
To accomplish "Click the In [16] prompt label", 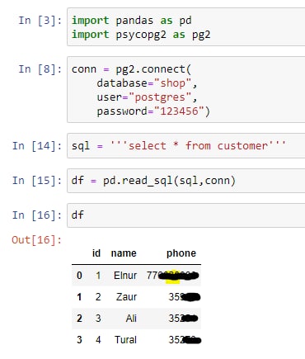I will 37,215.
